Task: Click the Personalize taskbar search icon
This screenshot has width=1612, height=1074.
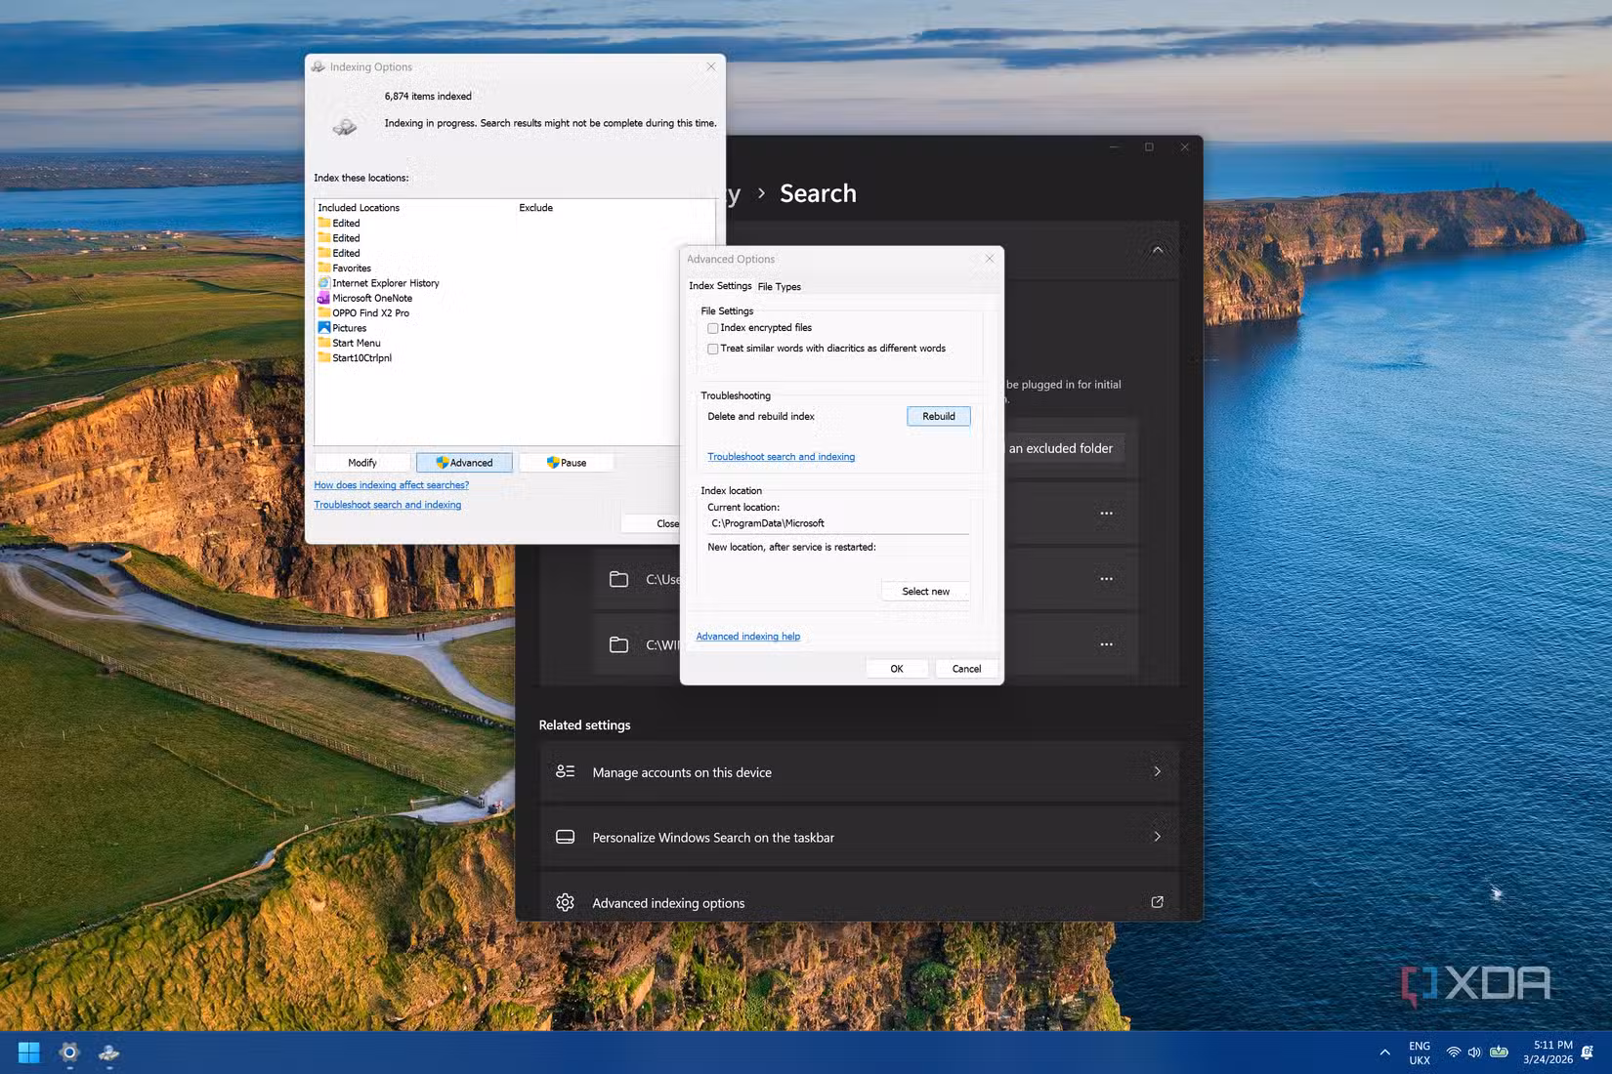Action: click(565, 837)
